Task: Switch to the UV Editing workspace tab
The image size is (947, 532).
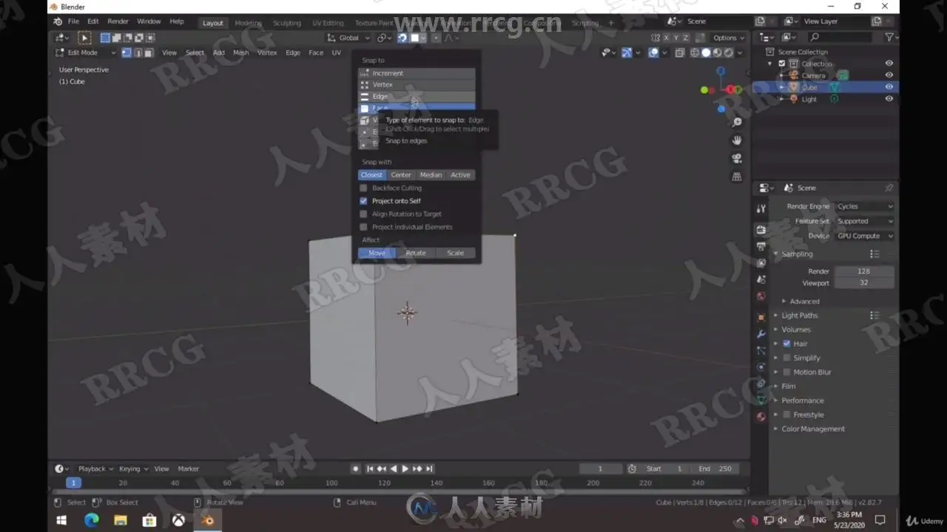Action: tap(328, 23)
